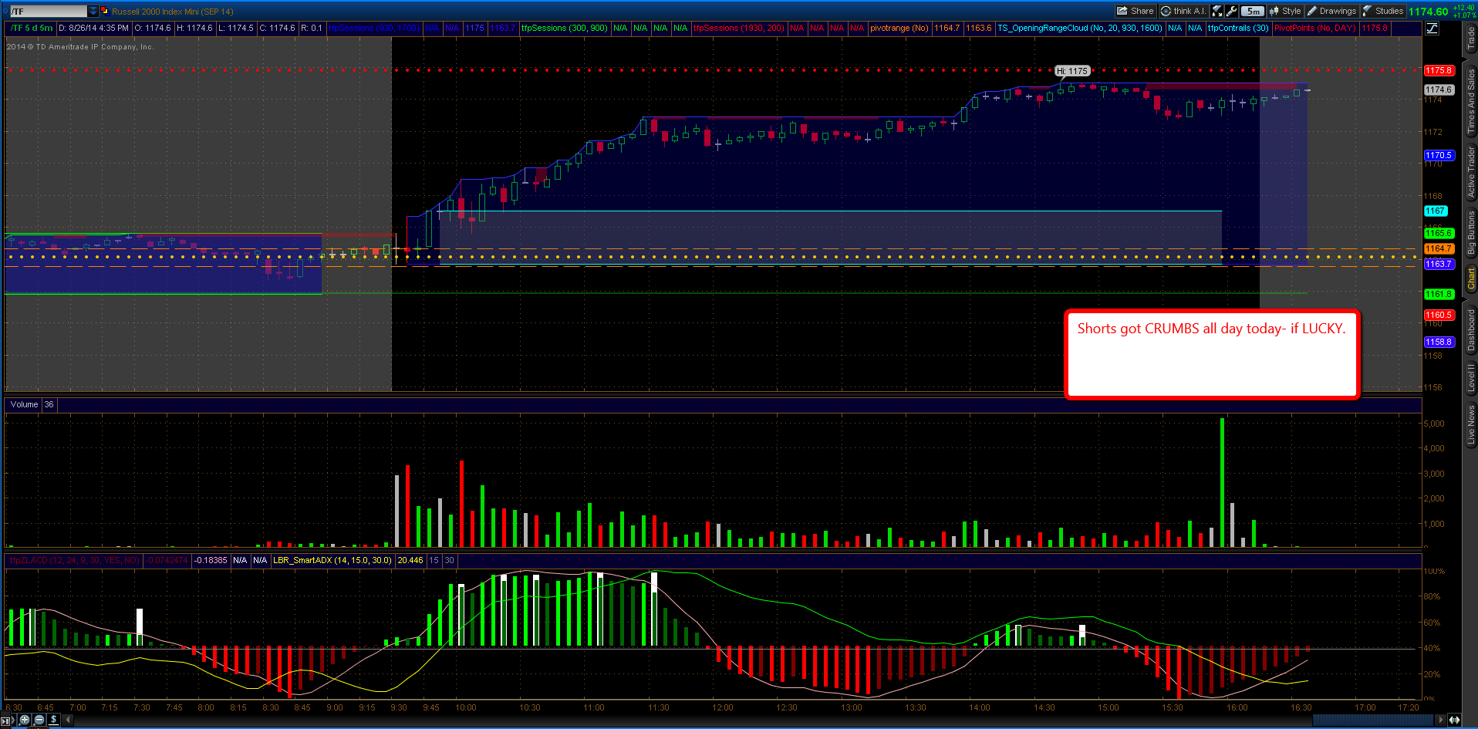Open the Drawings menu
The width and height of the screenshot is (1478, 729).
pyautogui.click(x=1331, y=11)
